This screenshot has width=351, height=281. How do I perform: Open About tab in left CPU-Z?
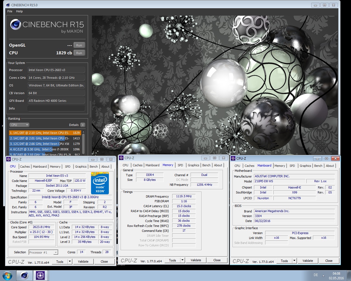tap(105, 167)
